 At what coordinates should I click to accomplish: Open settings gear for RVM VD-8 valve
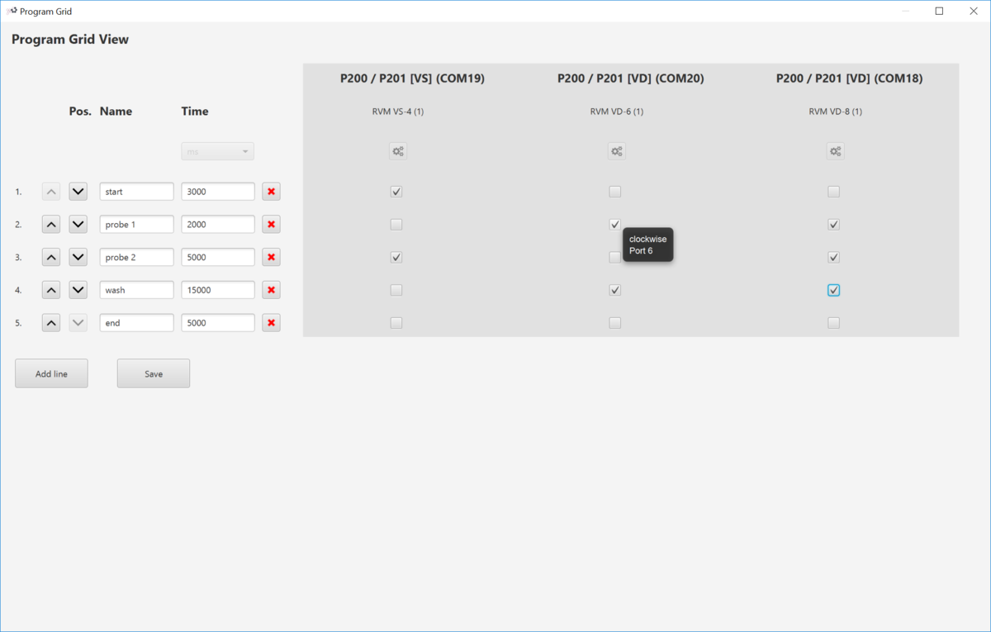(x=835, y=151)
